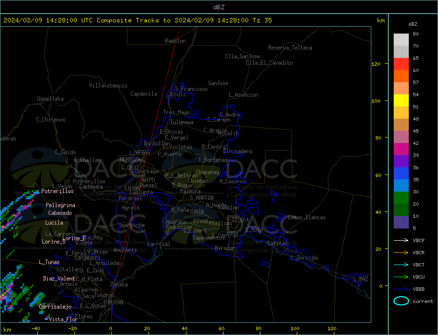Image resolution: width=438 pixels, height=335 pixels.
Task: Click the -40 tick on bottom axis
Action: point(36,328)
